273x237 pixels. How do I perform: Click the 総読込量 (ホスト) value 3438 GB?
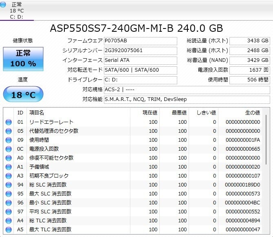249,41
